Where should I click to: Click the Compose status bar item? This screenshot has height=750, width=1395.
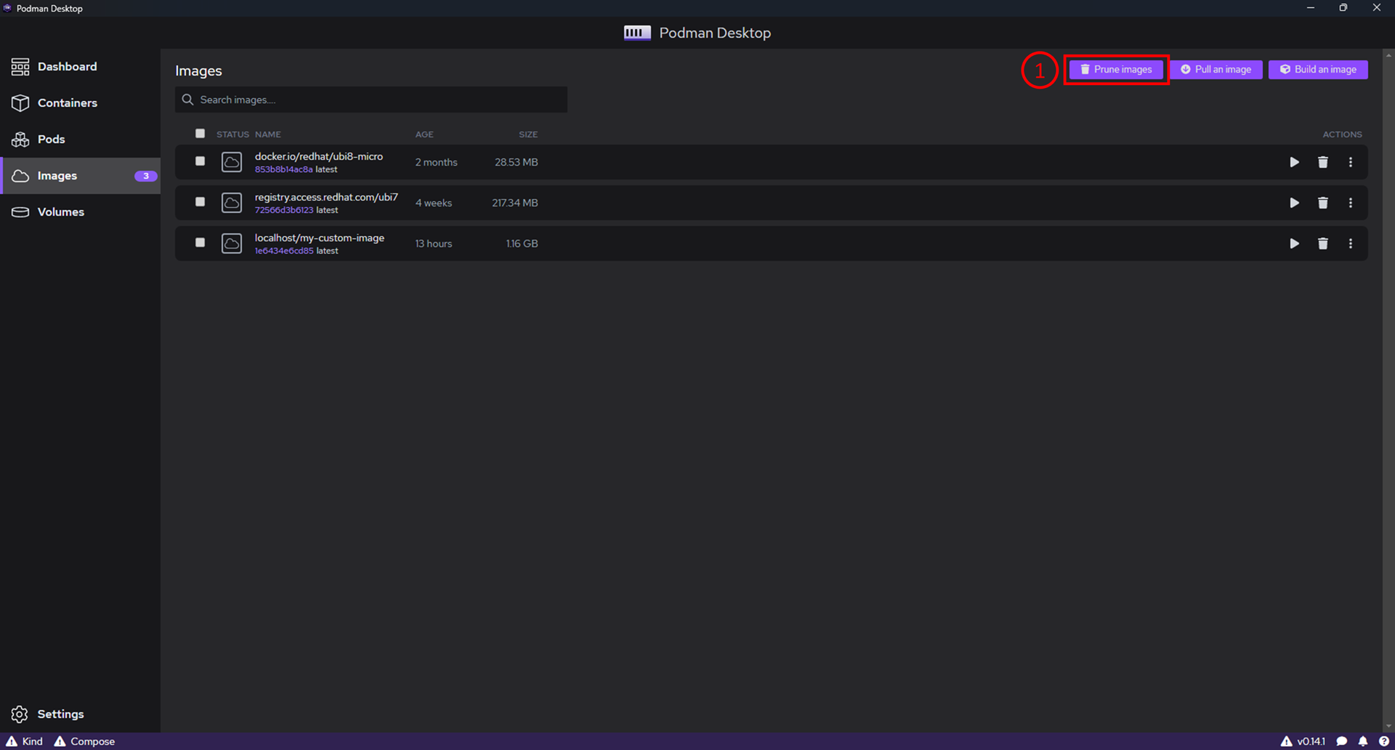tap(84, 741)
